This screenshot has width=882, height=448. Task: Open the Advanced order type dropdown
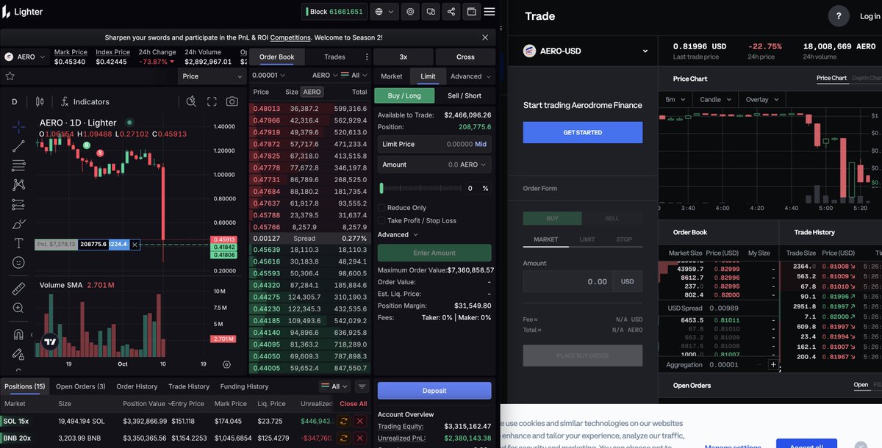click(x=470, y=76)
